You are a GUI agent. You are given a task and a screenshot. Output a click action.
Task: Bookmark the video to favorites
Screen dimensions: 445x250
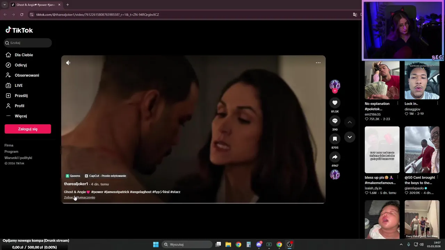(x=335, y=139)
